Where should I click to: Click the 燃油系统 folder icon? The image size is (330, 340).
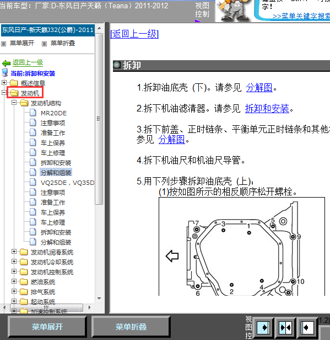[x=24, y=281]
